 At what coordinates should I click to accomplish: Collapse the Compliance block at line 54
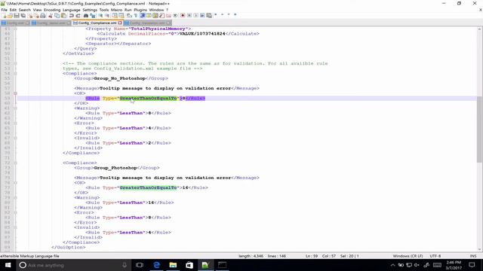15,74
